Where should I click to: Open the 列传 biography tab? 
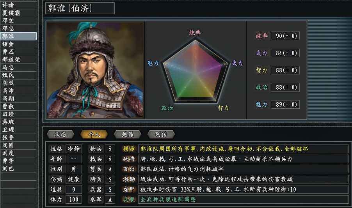tap(161, 134)
